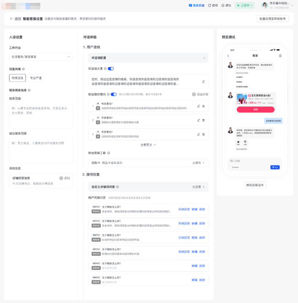The width and height of the screenshot is (298, 303).
Task: Edit question number 3 有优惠吗
Action: [x=198, y=134]
